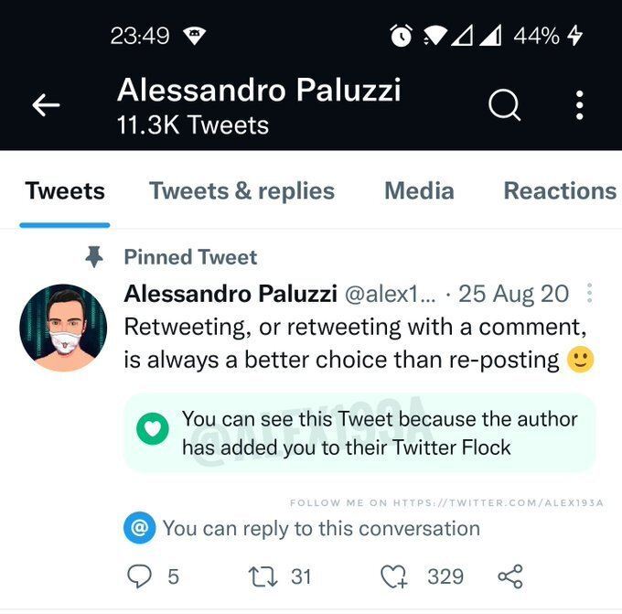The image size is (622, 614).
Task: Like the tweet with heart icon
Action: coord(393,576)
